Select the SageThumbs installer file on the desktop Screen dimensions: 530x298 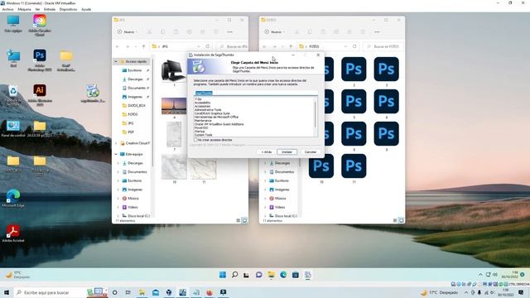(93, 94)
